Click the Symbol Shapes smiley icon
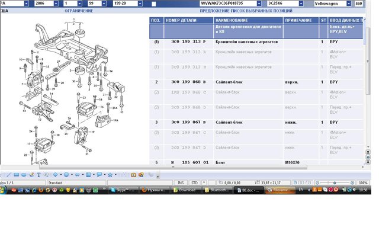The height and width of the screenshot is (237, 379). (66, 175)
